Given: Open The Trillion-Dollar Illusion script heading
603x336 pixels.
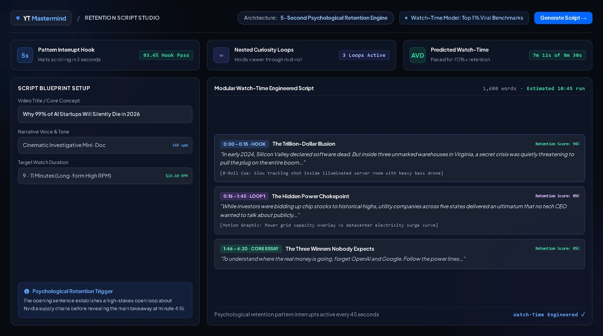Looking at the screenshot, I should pos(304,144).
